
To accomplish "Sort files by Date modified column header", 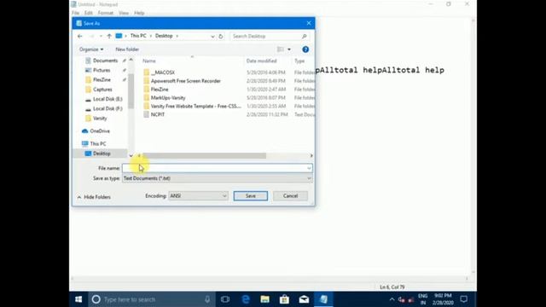I will (x=262, y=61).
